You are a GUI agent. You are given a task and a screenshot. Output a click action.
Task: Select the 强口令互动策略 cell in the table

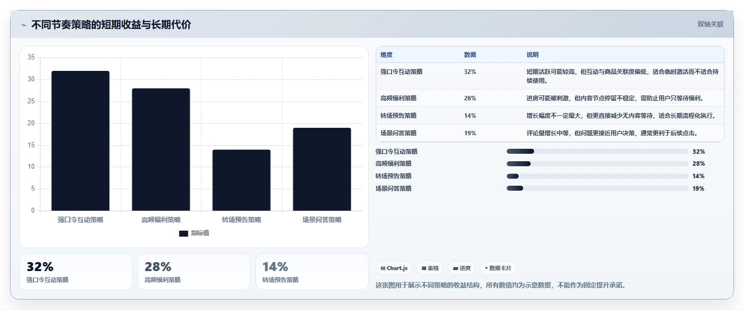point(401,72)
